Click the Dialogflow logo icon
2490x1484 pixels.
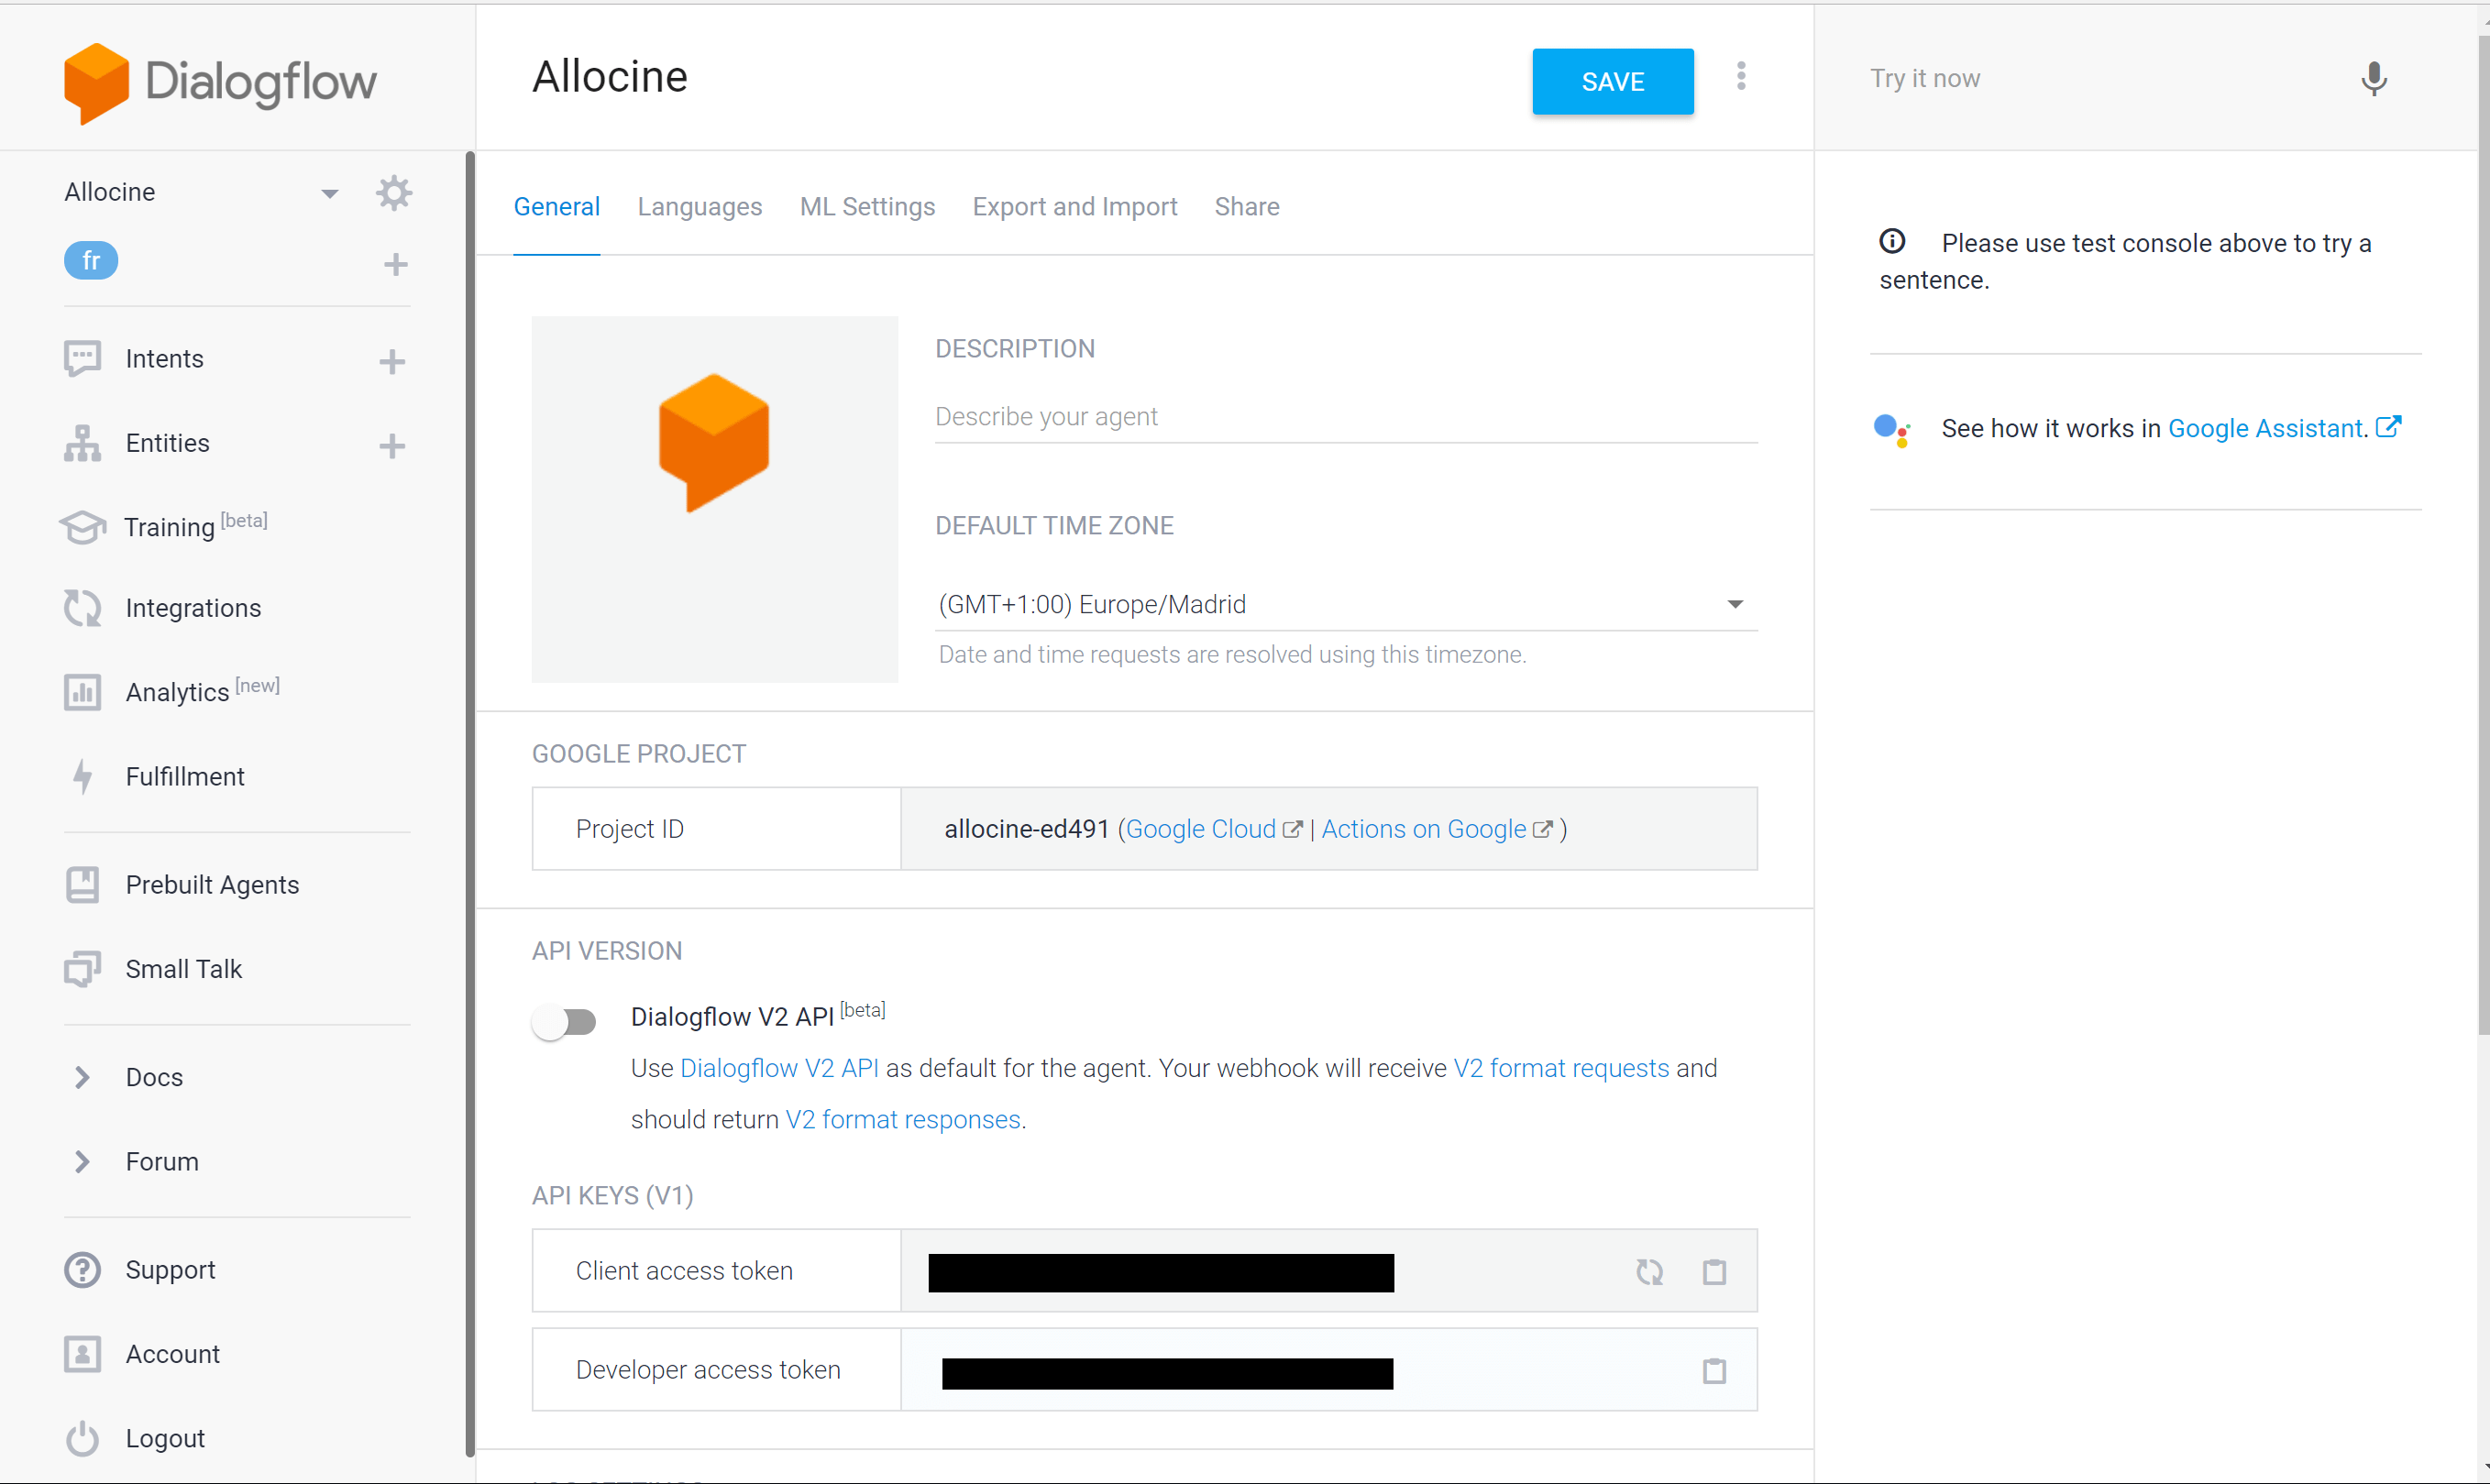[96, 83]
